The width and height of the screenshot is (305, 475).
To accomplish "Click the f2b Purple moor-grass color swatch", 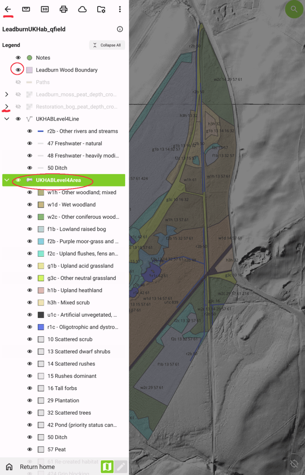I will [x=41, y=241].
